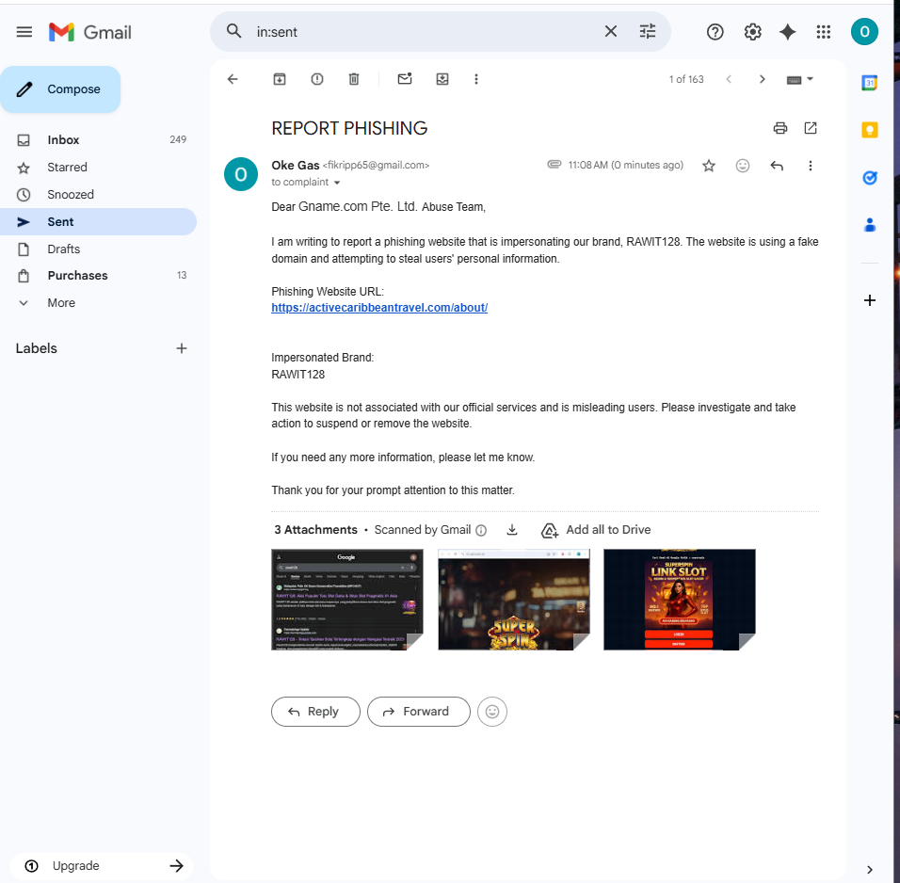Open the Inbox folder
Image resolution: width=900 pixels, height=883 pixels.
[98, 139]
